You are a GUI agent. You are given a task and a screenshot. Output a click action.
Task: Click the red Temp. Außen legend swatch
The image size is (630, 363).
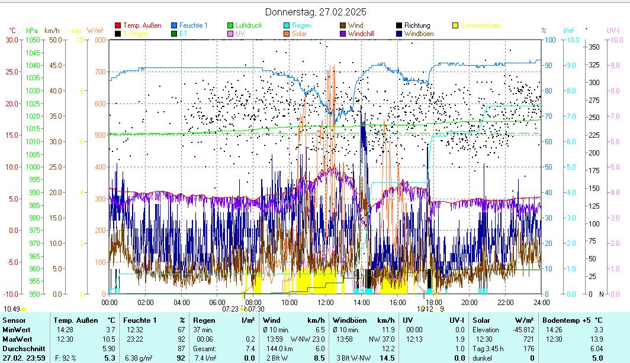click(118, 25)
